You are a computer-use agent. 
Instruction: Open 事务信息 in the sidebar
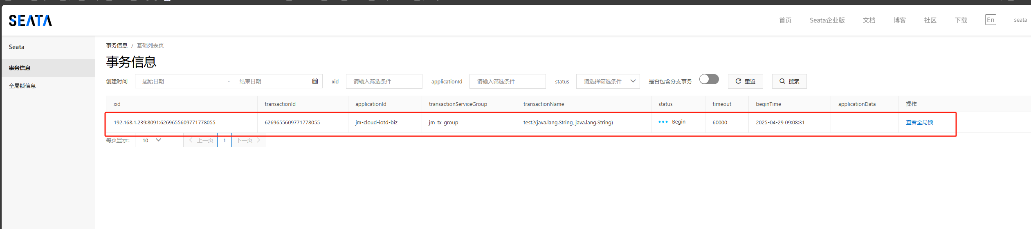(20, 68)
